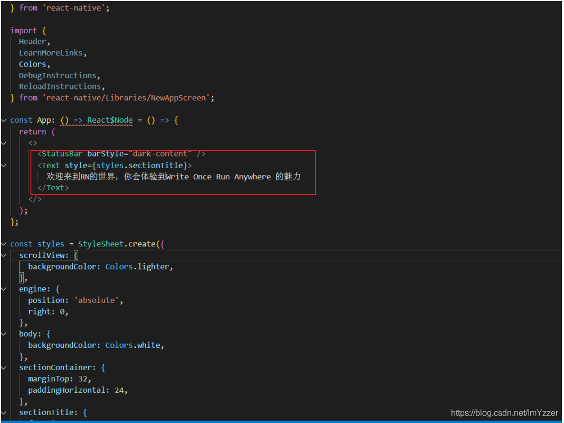Click the StatusBar tag name
The width and height of the screenshot is (564, 423).
(x=62, y=154)
